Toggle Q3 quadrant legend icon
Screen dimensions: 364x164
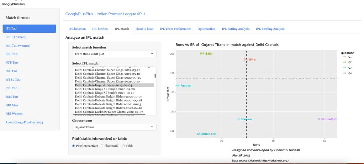(344, 67)
